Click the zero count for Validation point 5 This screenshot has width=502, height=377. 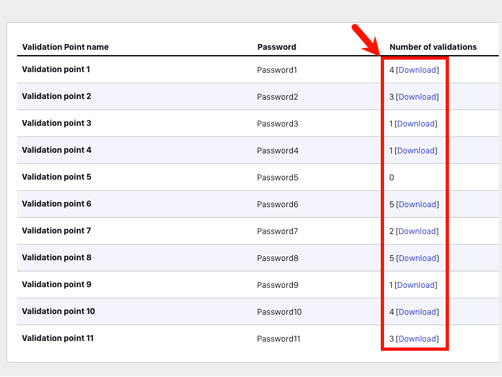(391, 178)
